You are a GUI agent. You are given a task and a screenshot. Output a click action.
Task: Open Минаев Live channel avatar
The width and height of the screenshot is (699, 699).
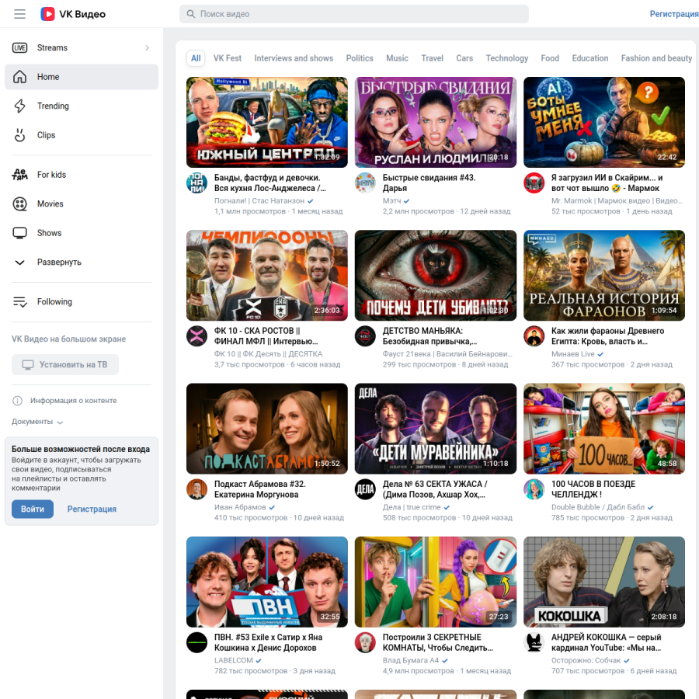(x=534, y=336)
